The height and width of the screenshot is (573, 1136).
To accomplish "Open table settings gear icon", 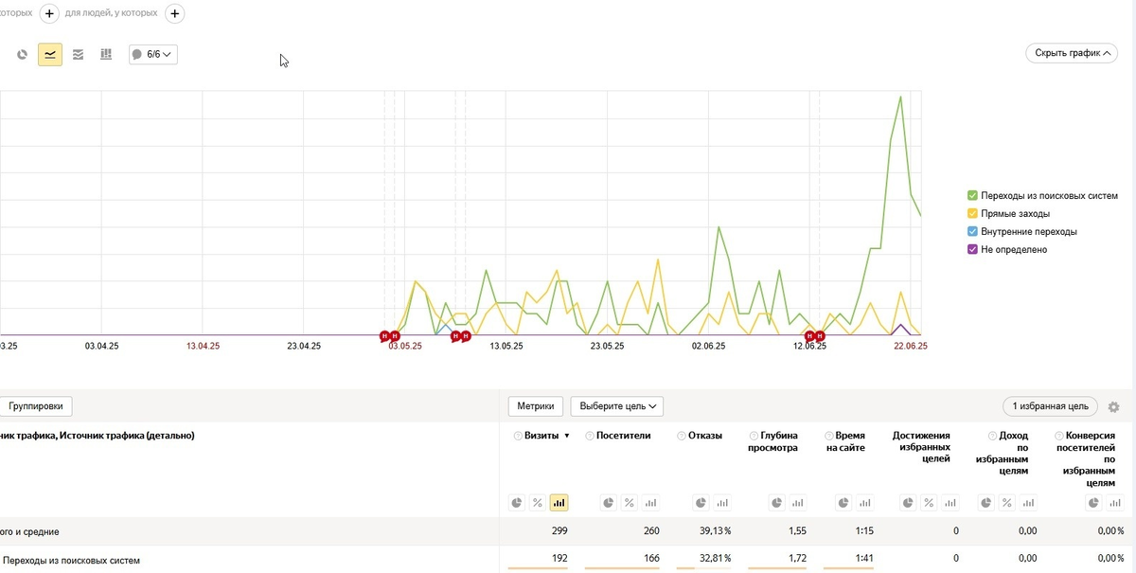I will (x=1113, y=406).
